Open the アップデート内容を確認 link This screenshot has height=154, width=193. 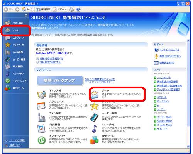168,90
